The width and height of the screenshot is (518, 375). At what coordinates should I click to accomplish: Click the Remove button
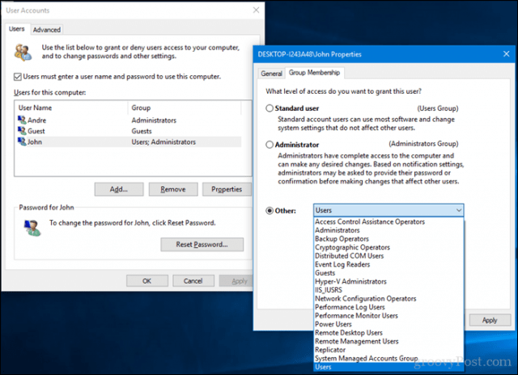point(173,189)
